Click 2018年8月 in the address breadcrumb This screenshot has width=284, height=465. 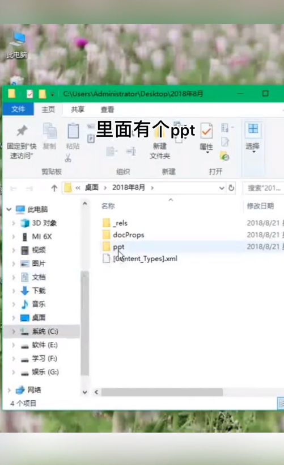coord(129,188)
